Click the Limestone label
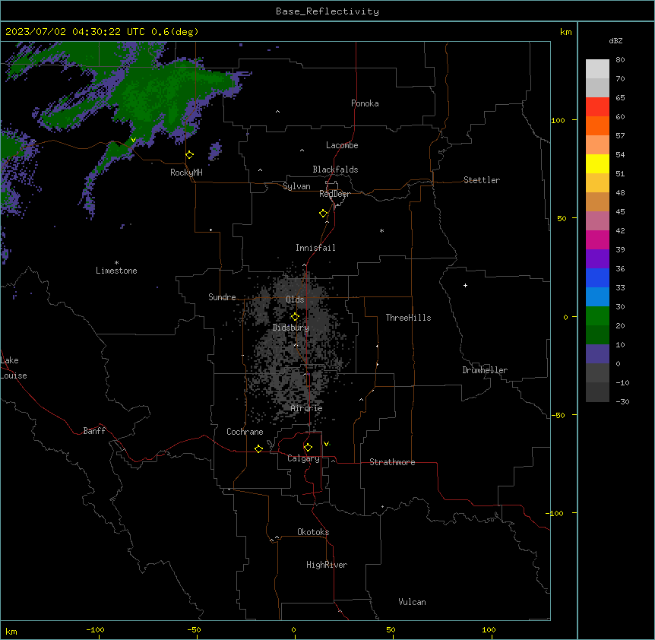 click(116, 271)
